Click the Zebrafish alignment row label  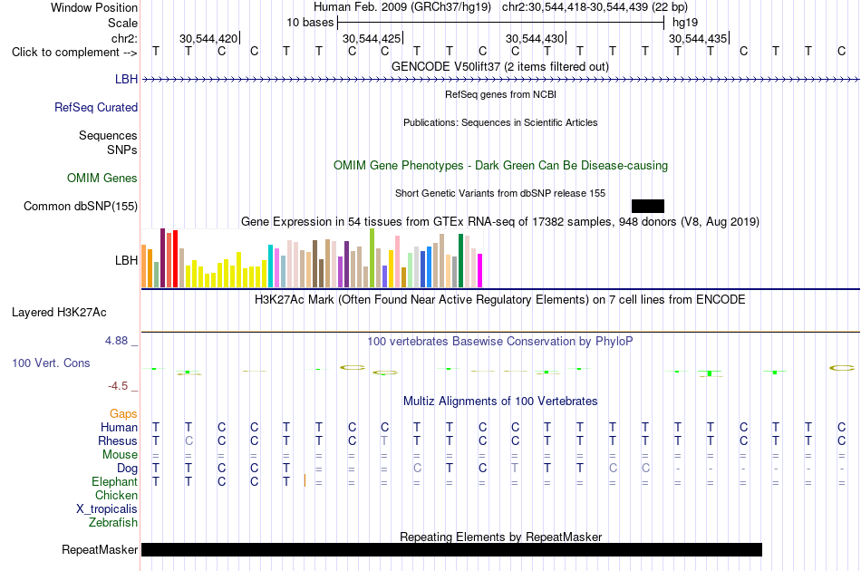click(x=113, y=522)
